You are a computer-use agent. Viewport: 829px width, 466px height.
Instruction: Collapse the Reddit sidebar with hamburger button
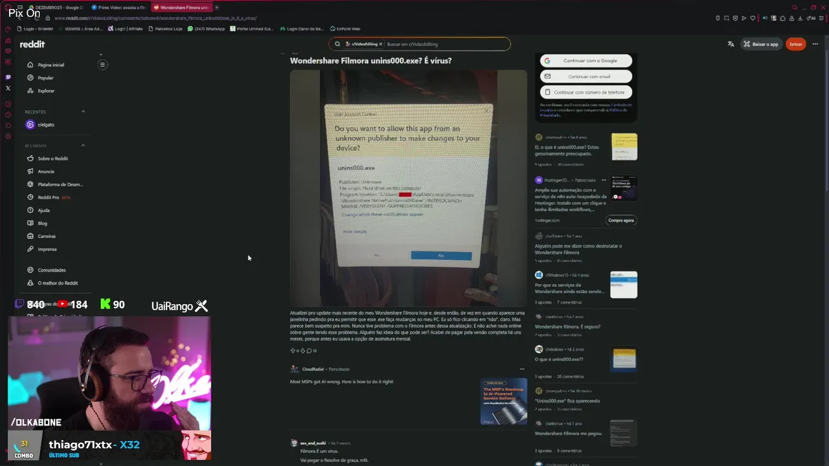[x=102, y=65]
